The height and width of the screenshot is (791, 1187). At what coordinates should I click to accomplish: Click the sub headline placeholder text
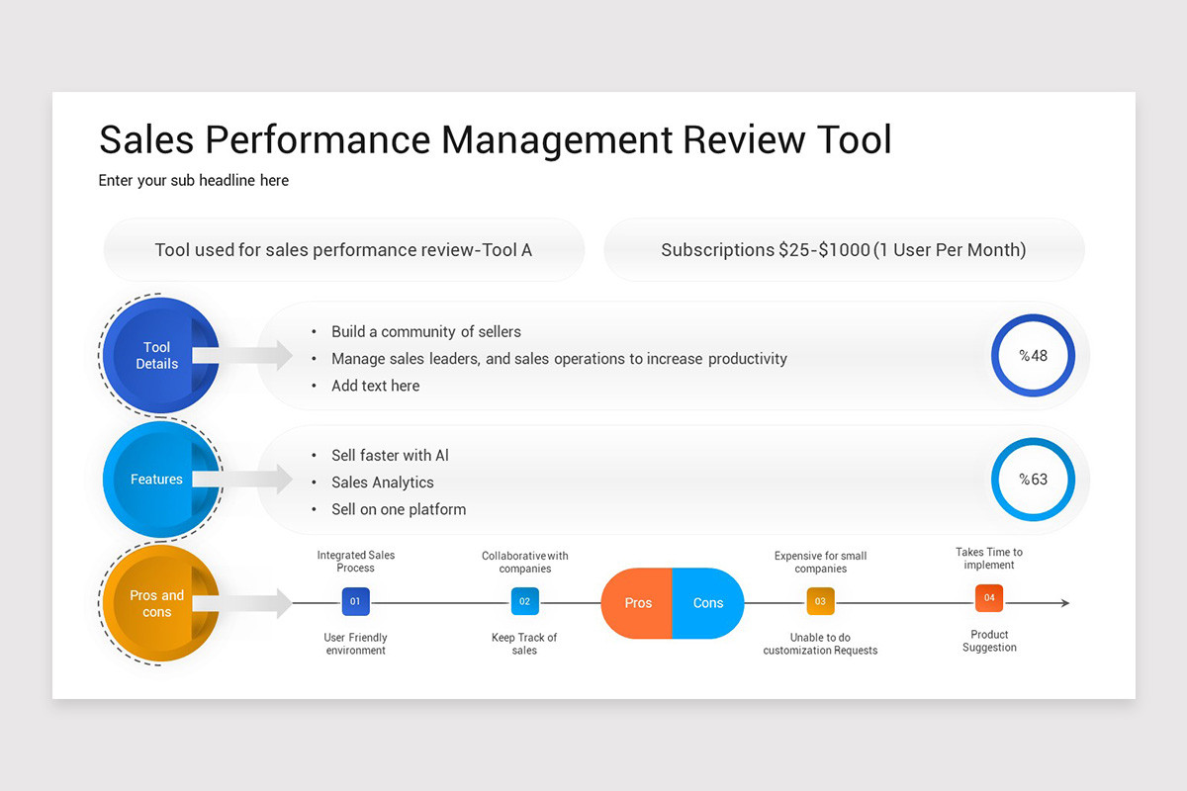pyautogui.click(x=194, y=181)
